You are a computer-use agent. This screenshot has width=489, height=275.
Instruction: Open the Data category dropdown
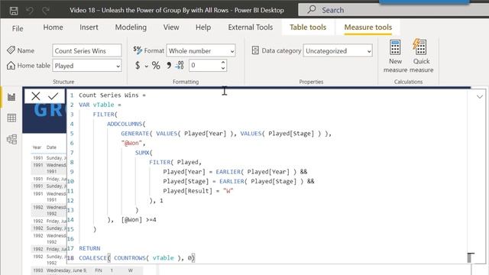pyautogui.click(x=338, y=50)
